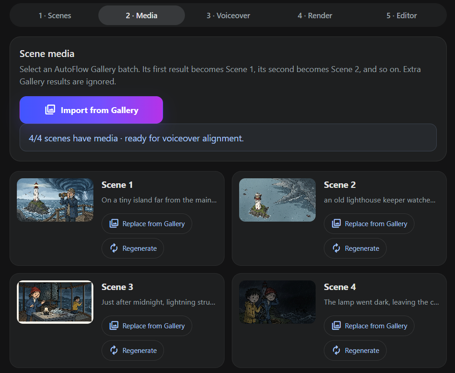Open the Scene 1 lighthouse keeper thumbnail
The height and width of the screenshot is (373, 455).
coord(55,200)
